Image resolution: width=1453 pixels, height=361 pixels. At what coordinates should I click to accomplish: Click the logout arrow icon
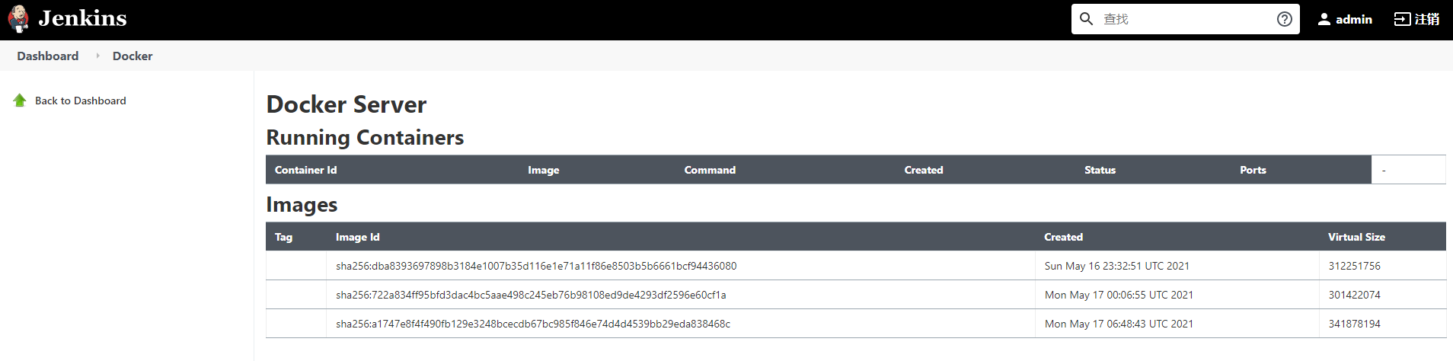(1402, 19)
